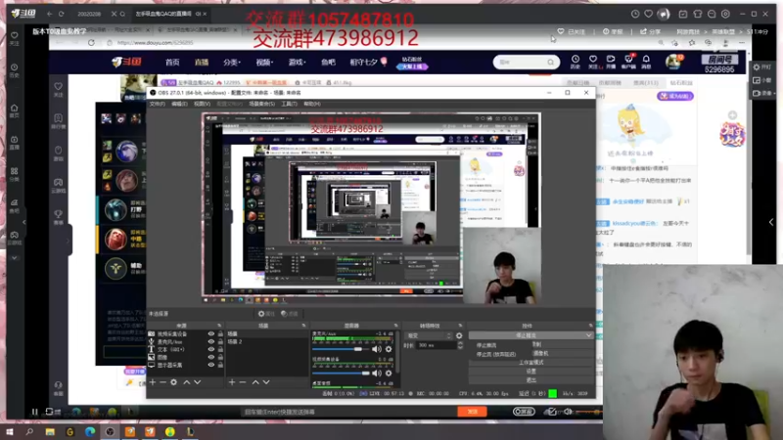Open settings gear for microphone/Aux mixer channel
This screenshot has width=783, height=440.
click(x=389, y=349)
